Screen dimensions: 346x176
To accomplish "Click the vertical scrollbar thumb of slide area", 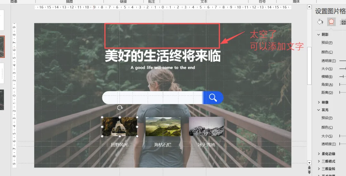I will (309, 66).
